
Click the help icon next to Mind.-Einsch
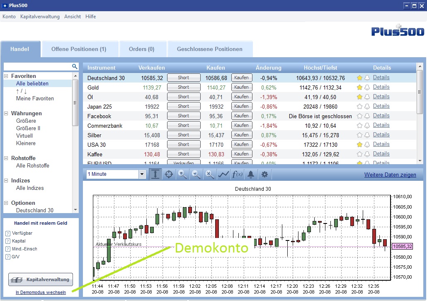tap(8, 249)
